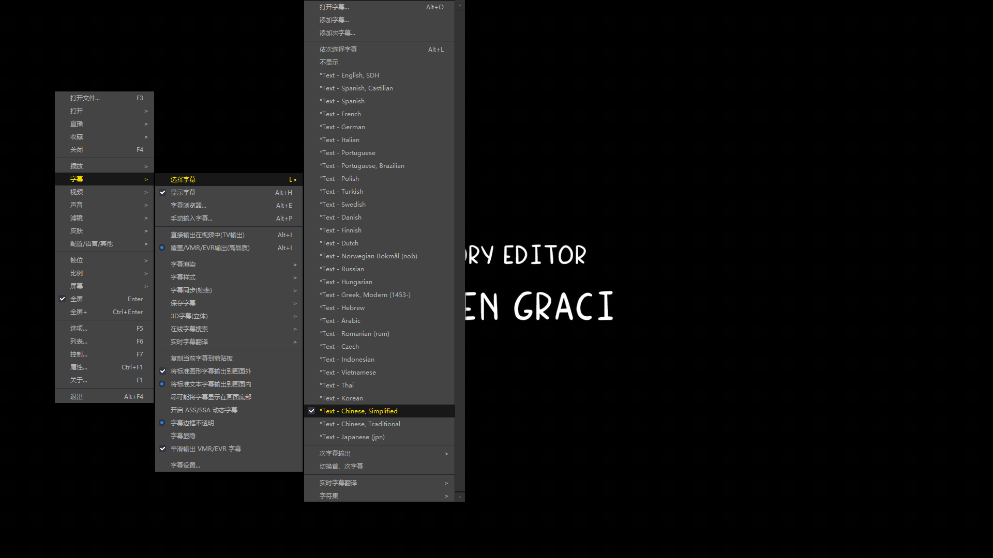Expand 次字幕输出 submenu

click(x=379, y=454)
